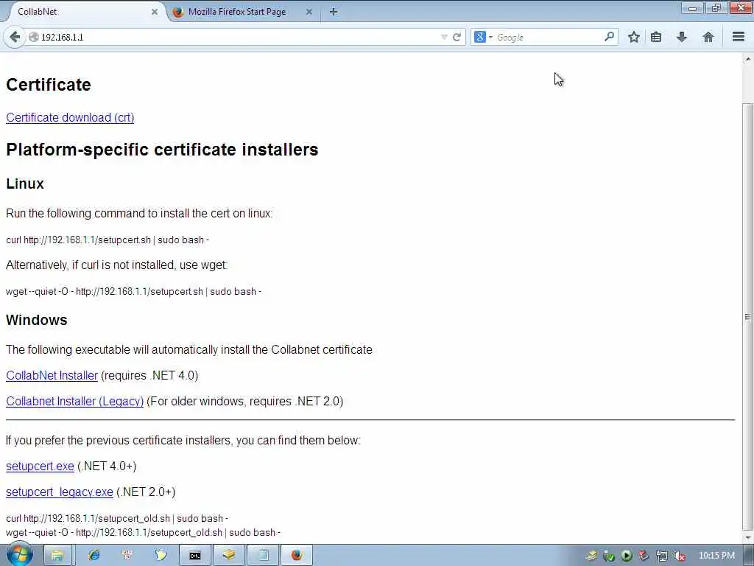Click the Certificate download (crt) link
Viewport: 754px width, 566px height.
click(x=70, y=117)
